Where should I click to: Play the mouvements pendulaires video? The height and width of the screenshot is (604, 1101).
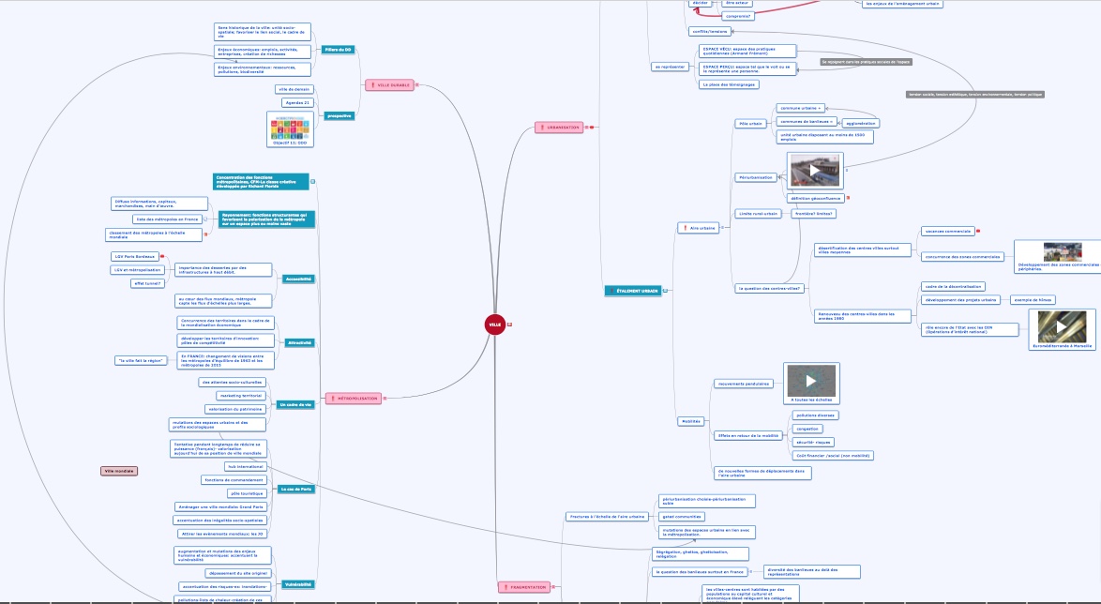pos(811,381)
